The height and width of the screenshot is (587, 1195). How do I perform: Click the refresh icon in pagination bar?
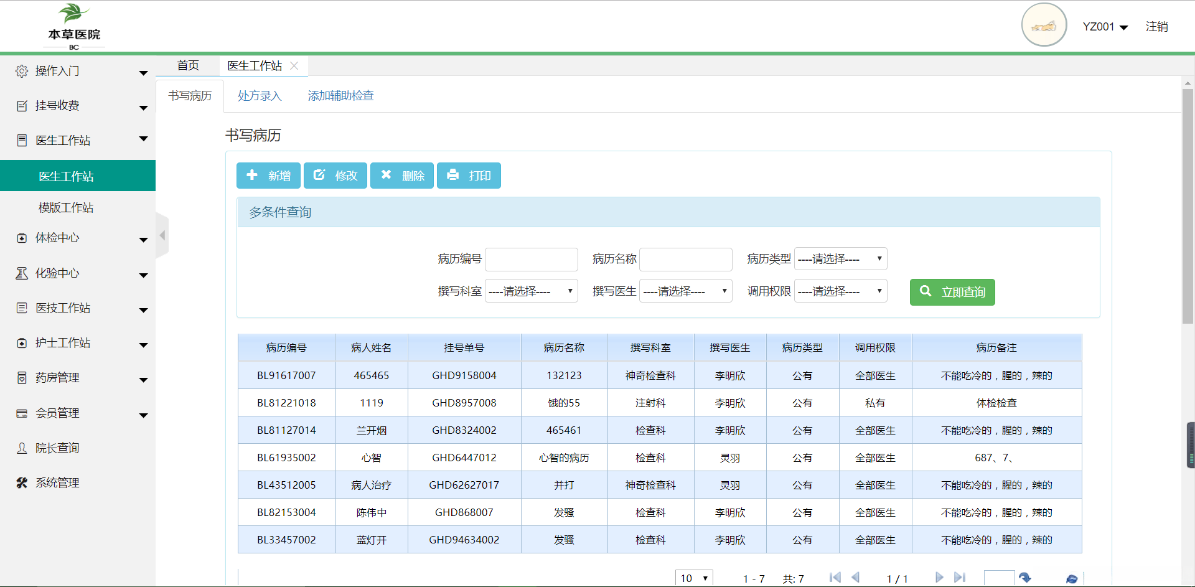click(1071, 578)
